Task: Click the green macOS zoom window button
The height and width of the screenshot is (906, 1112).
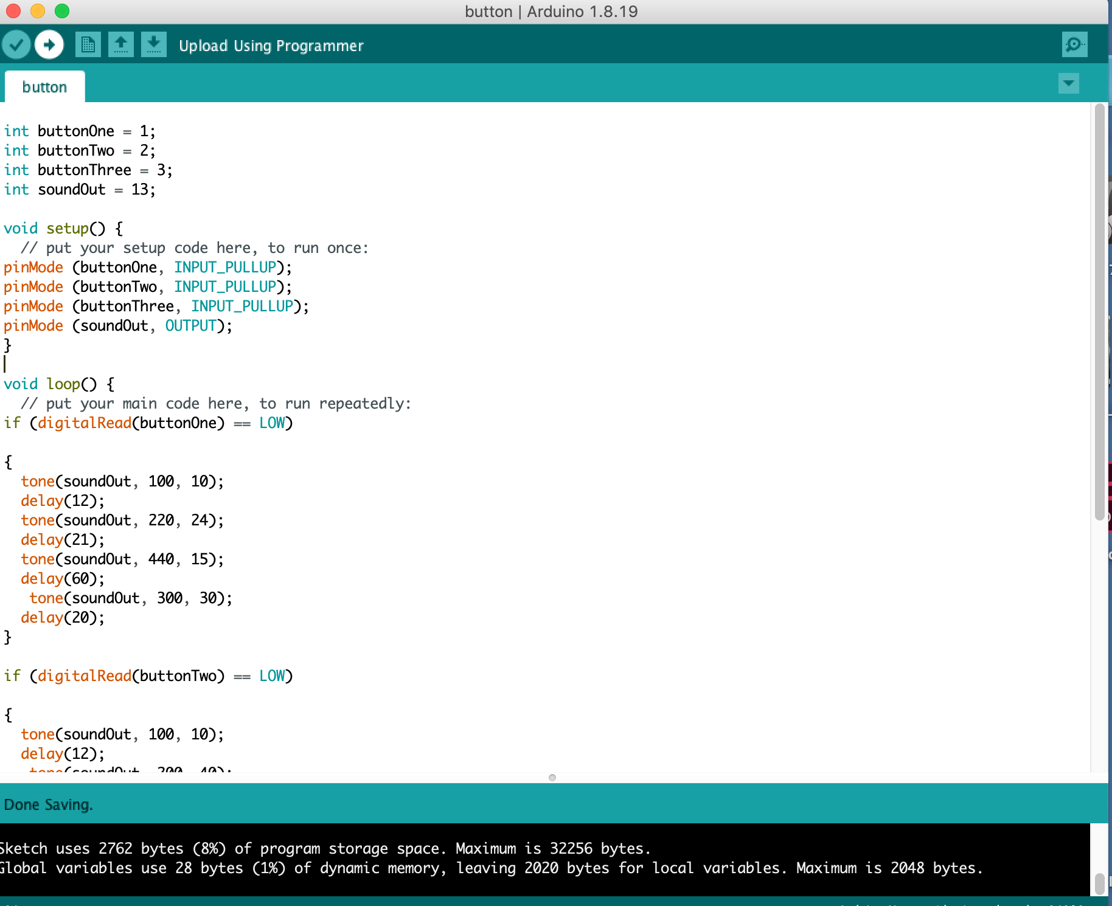Action: (x=62, y=11)
